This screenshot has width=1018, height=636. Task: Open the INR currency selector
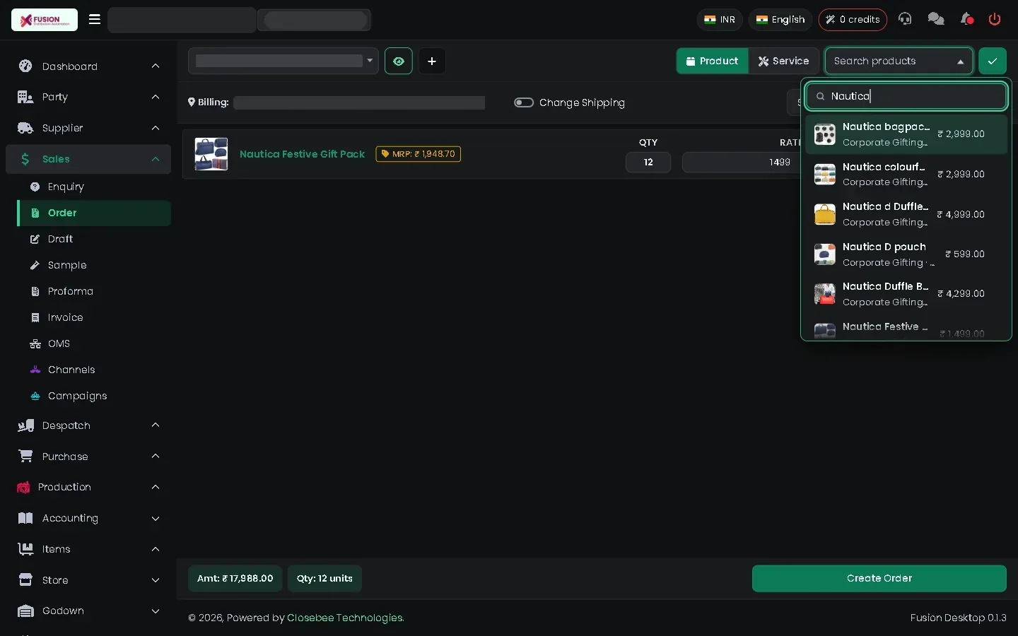720,19
